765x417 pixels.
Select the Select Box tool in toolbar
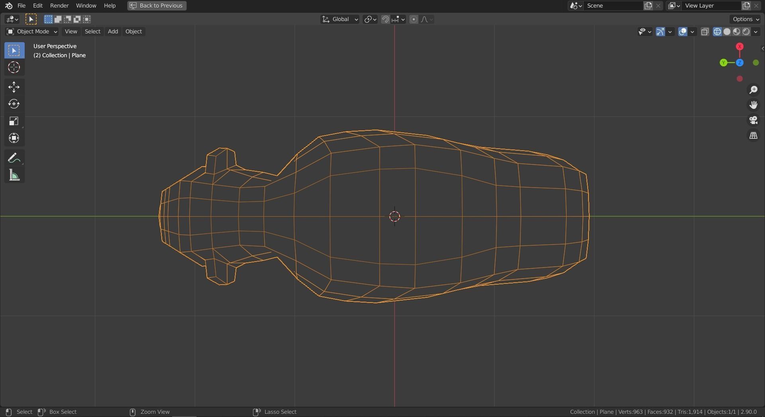pyautogui.click(x=14, y=50)
